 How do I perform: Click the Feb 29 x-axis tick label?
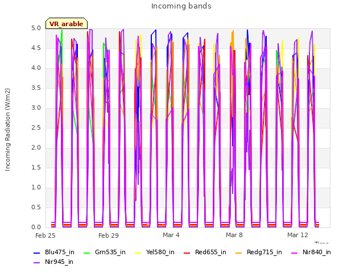pos(109,235)
